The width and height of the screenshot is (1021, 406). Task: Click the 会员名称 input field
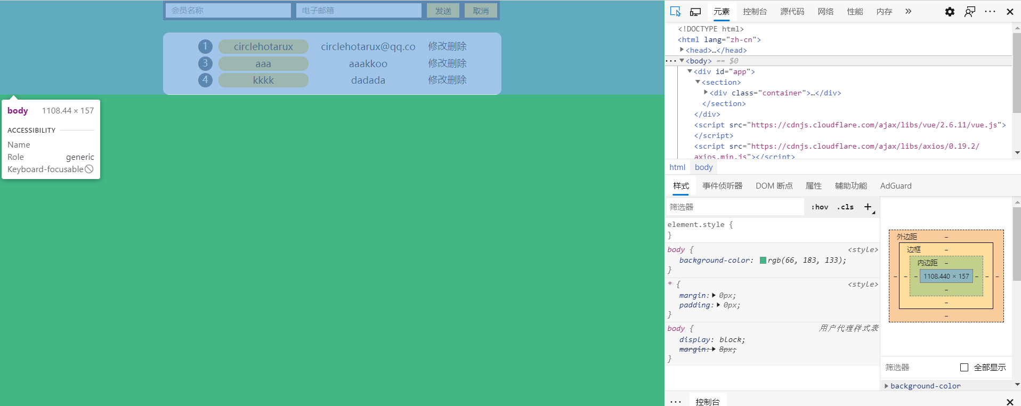pos(228,11)
